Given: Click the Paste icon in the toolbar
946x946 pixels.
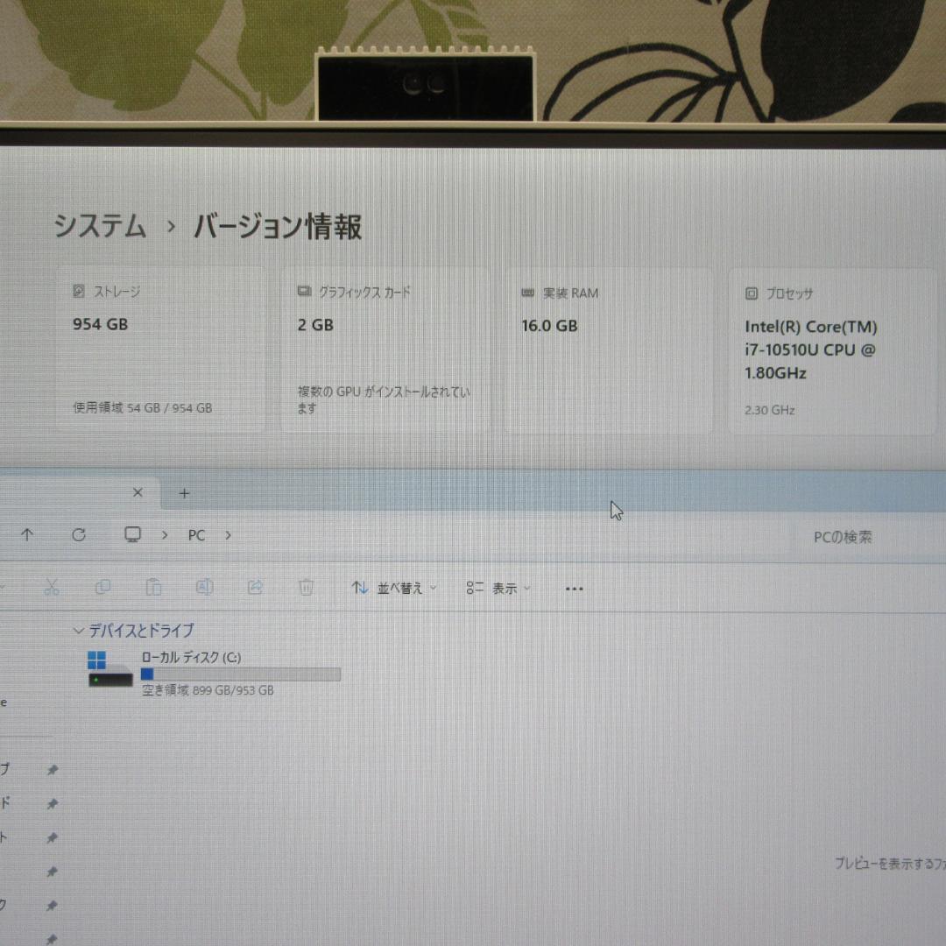Looking at the screenshot, I should click(x=153, y=587).
